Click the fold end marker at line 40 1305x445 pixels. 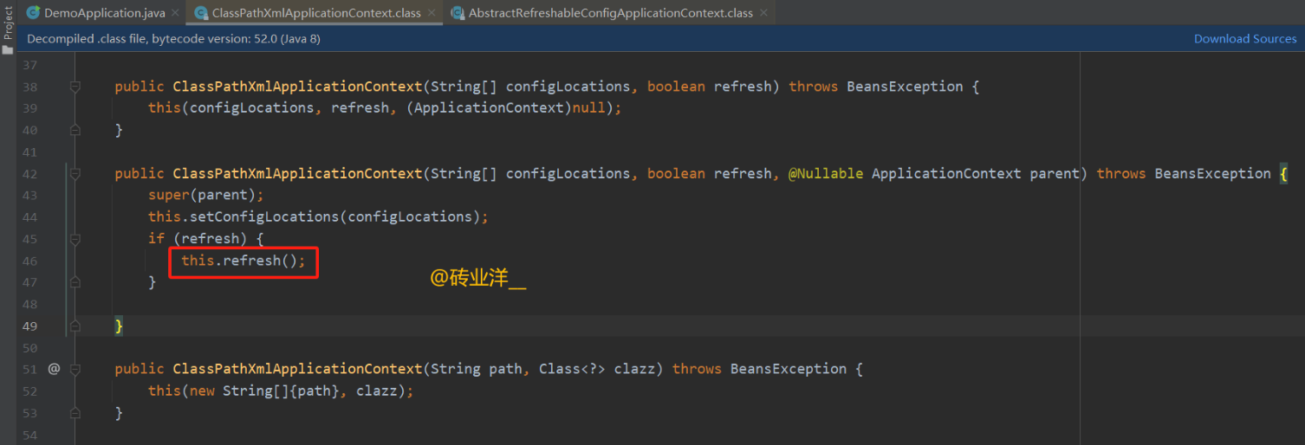point(75,130)
